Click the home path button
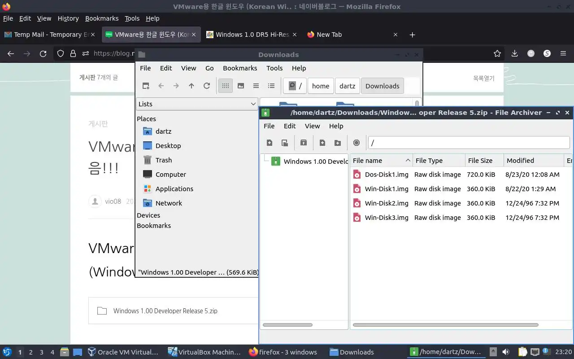This screenshot has height=359, width=574. click(321, 86)
